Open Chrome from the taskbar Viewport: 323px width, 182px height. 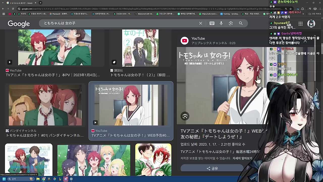[x=43, y=179]
